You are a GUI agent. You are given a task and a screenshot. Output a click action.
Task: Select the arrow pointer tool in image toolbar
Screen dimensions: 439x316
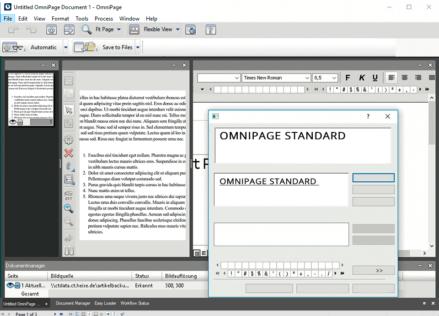[x=69, y=110]
